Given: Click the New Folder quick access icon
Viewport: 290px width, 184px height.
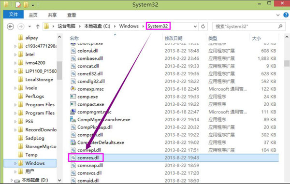Looking at the screenshot, I should [x=26, y=5].
